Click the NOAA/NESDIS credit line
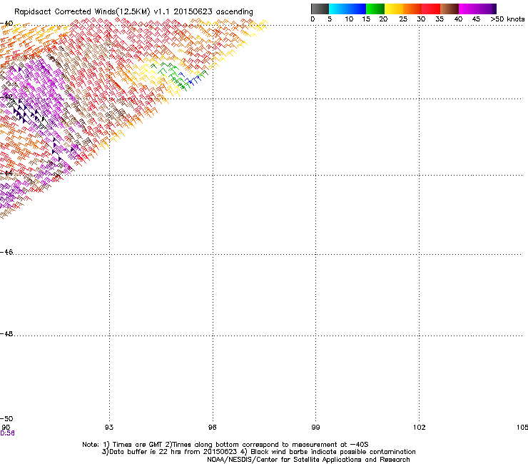The image size is (528, 464). (x=308, y=460)
